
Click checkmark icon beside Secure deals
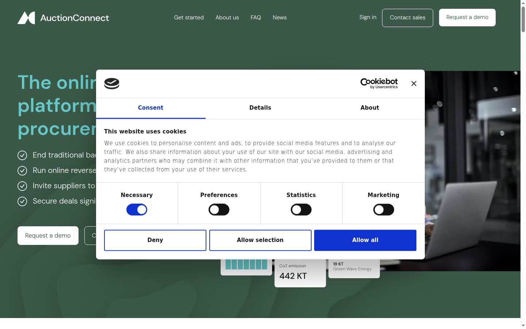pos(22,201)
